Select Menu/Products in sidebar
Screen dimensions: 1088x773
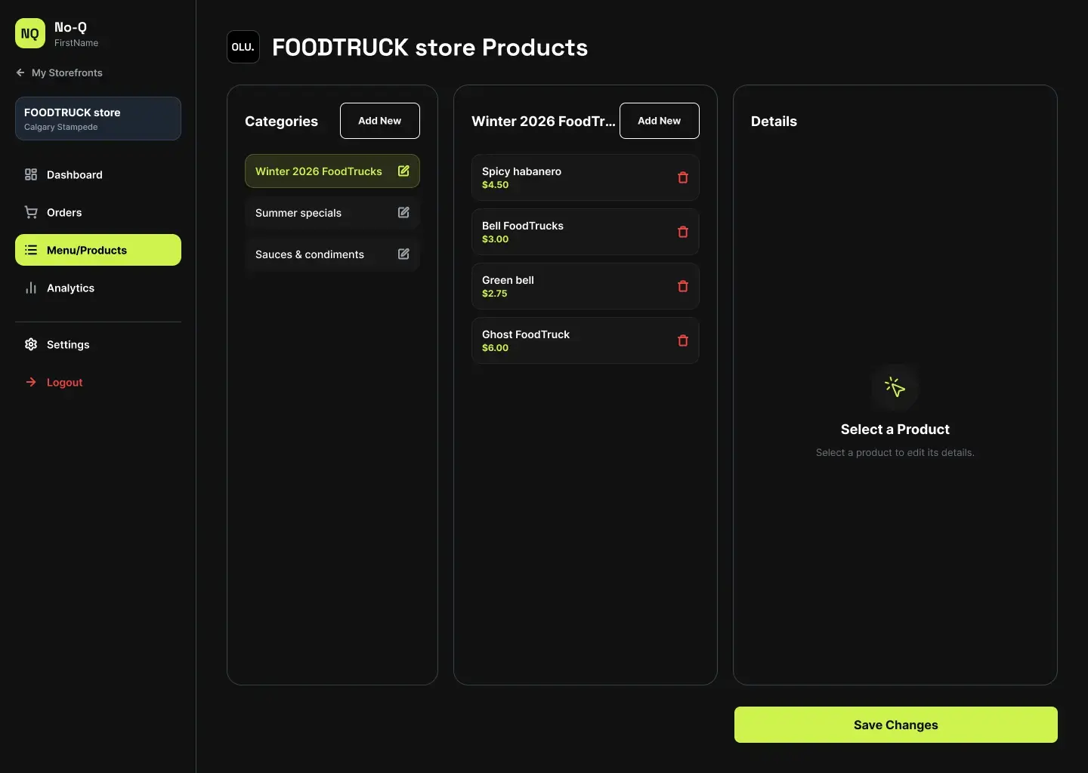click(x=98, y=250)
